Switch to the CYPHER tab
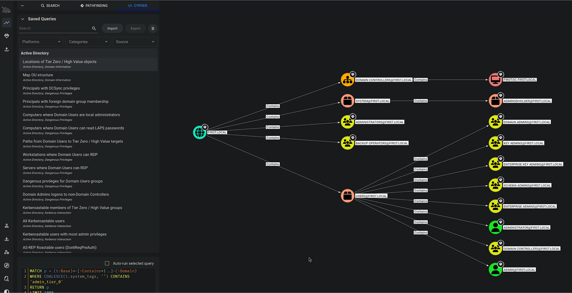The height and width of the screenshot is (293, 572). pos(137,5)
